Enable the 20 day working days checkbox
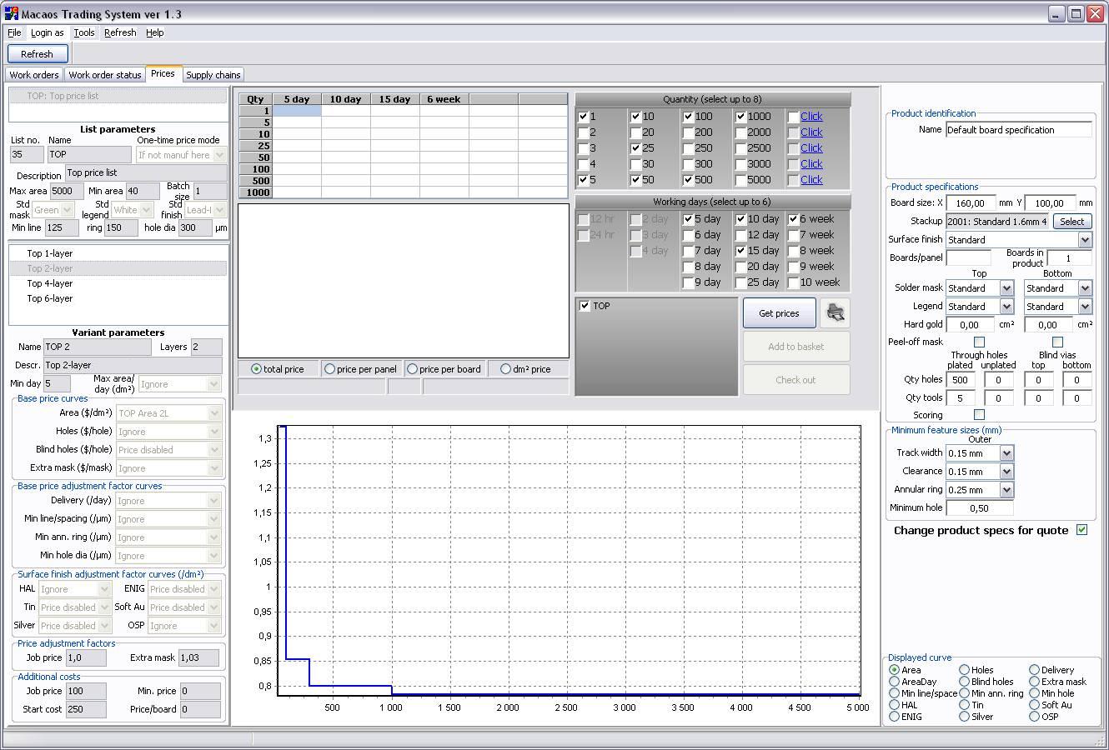The width and height of the screenshot is (1109, 750). coord(741,267)
